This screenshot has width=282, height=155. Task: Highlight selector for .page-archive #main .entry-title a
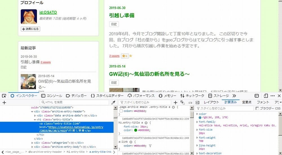tap(173, 107)
